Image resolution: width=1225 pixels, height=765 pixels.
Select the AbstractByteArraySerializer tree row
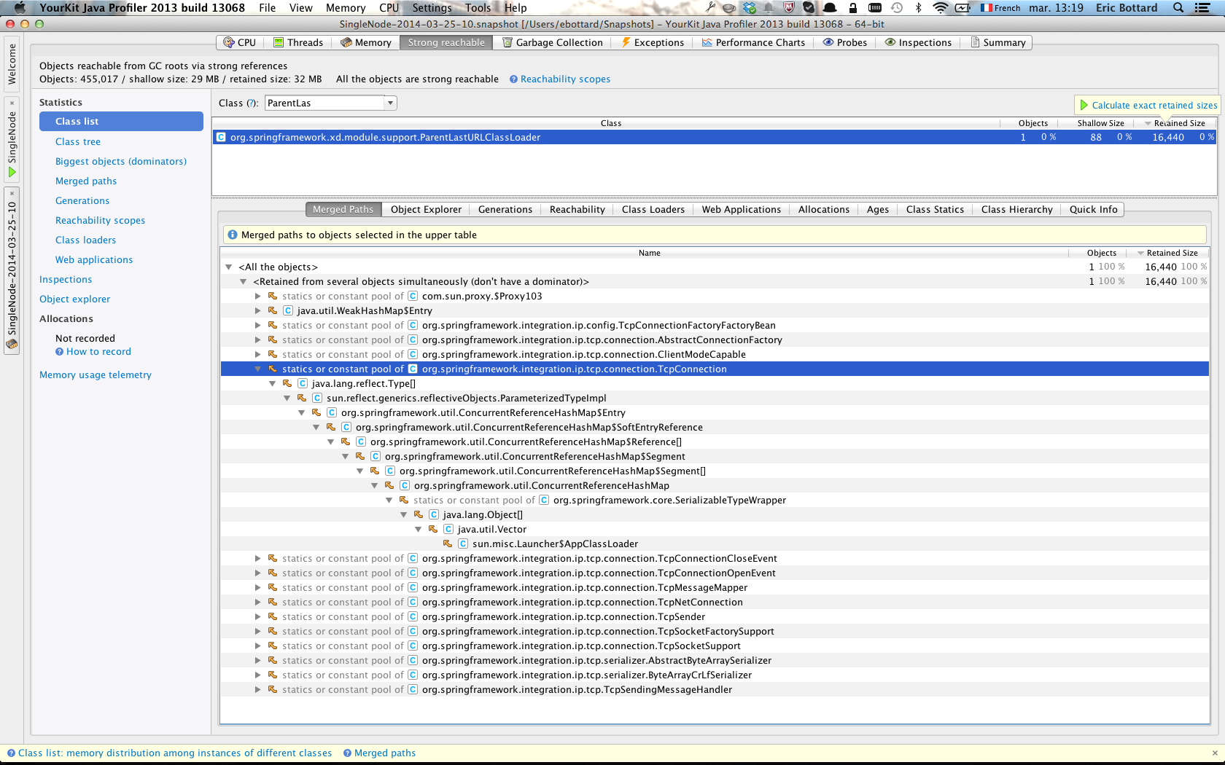click(715, 661)
